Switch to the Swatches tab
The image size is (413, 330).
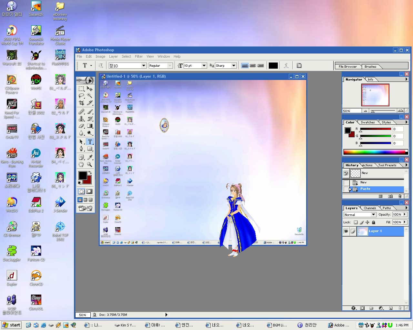pyautogui.click(x=368, y=122)
